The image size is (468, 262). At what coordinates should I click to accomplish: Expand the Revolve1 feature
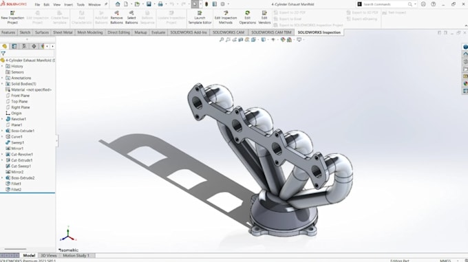tap(2, 119)
